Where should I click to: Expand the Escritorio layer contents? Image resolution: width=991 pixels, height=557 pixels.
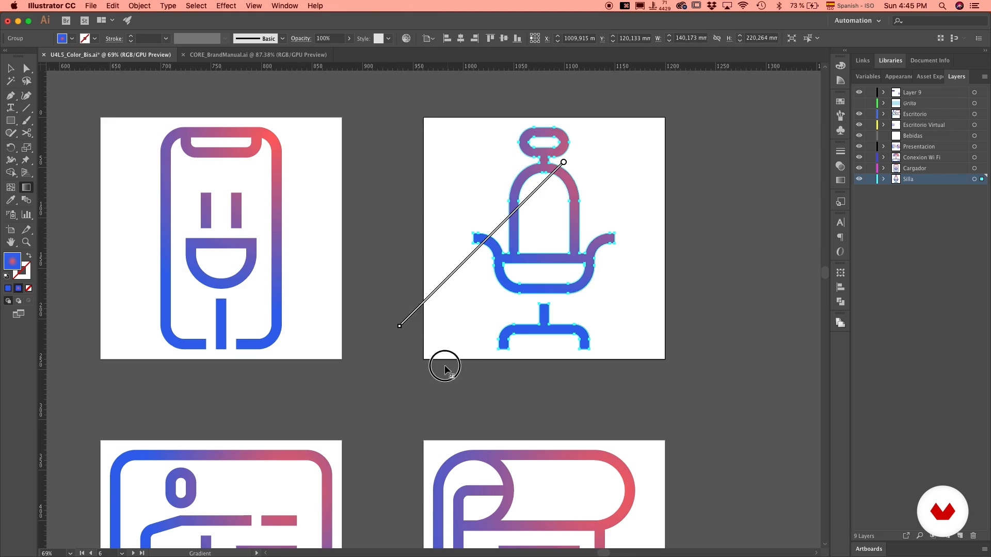(x=883, y=114)
